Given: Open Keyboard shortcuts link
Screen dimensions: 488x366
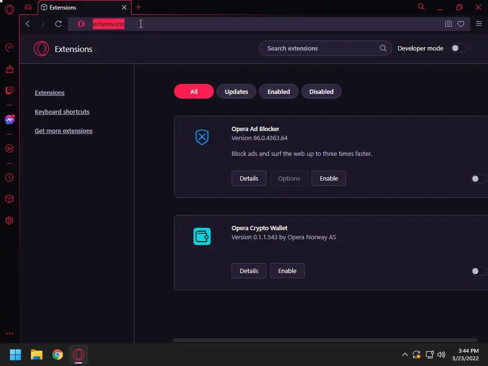Looking at the screenshot, I should pyautogui.click(x=62, y=112).
